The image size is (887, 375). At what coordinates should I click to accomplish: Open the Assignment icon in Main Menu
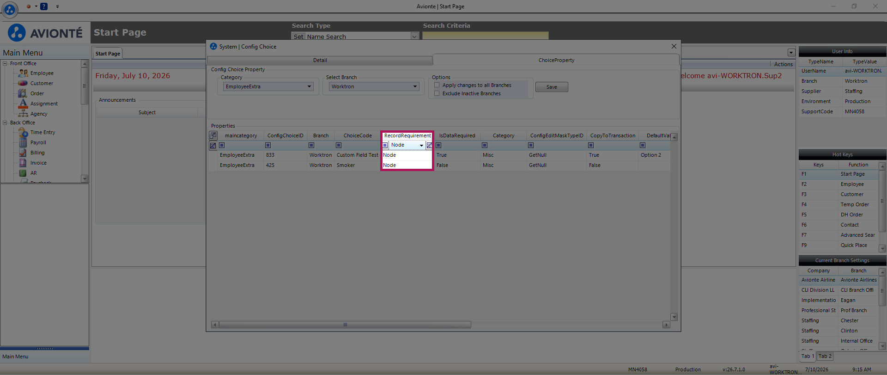(x=23, y=104)
